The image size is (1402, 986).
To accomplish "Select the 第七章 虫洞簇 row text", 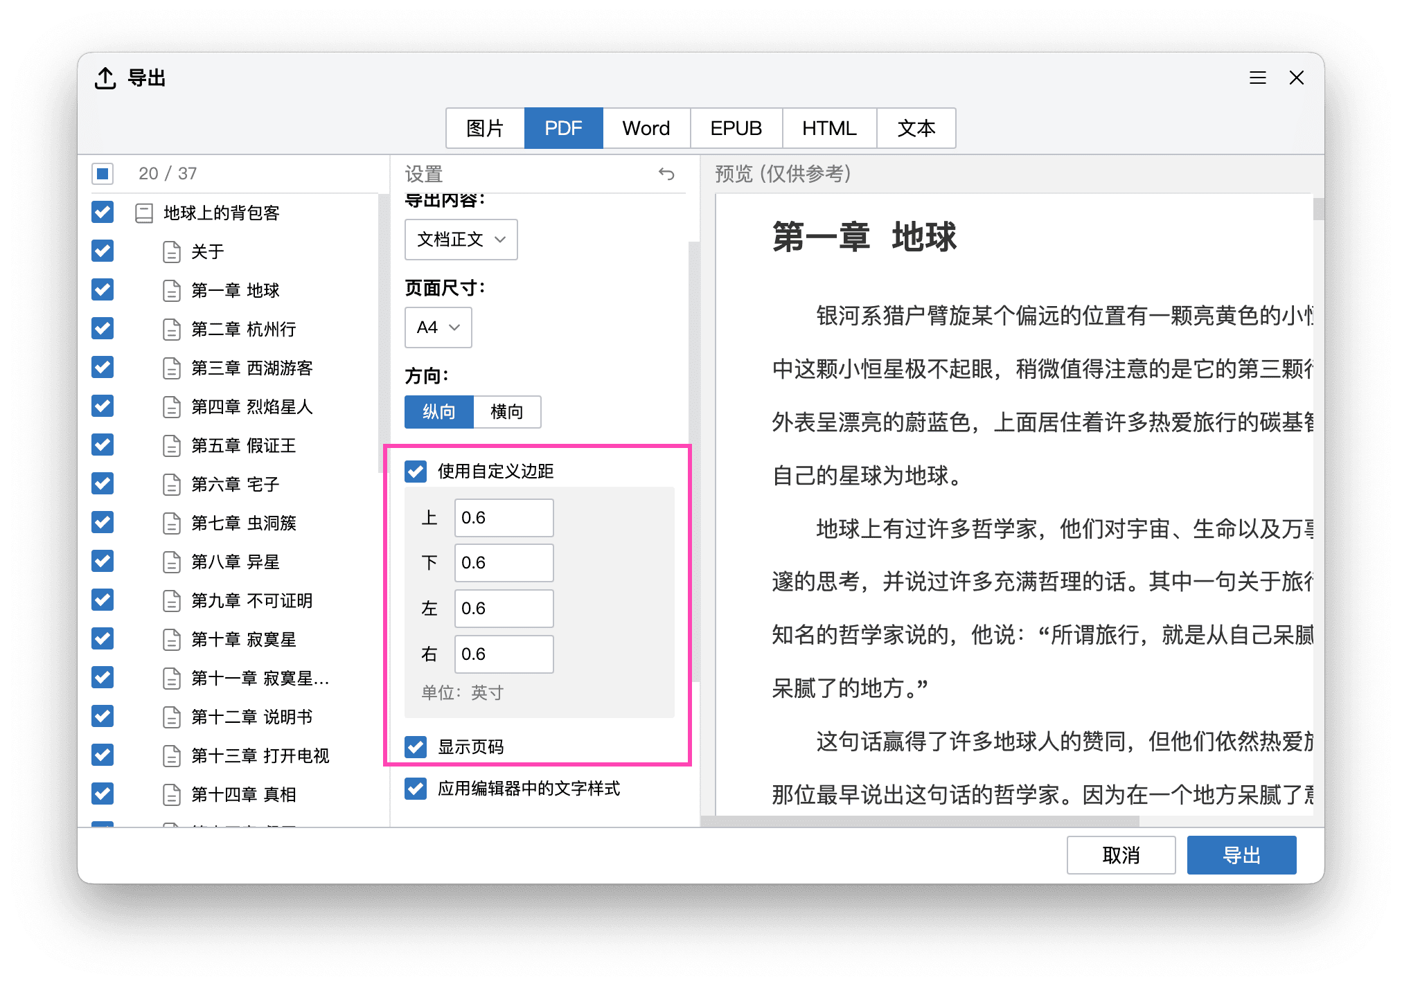I will click(244, 523).
